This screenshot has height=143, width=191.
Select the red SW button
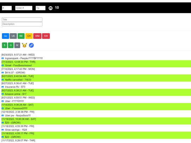coord(46,36)
